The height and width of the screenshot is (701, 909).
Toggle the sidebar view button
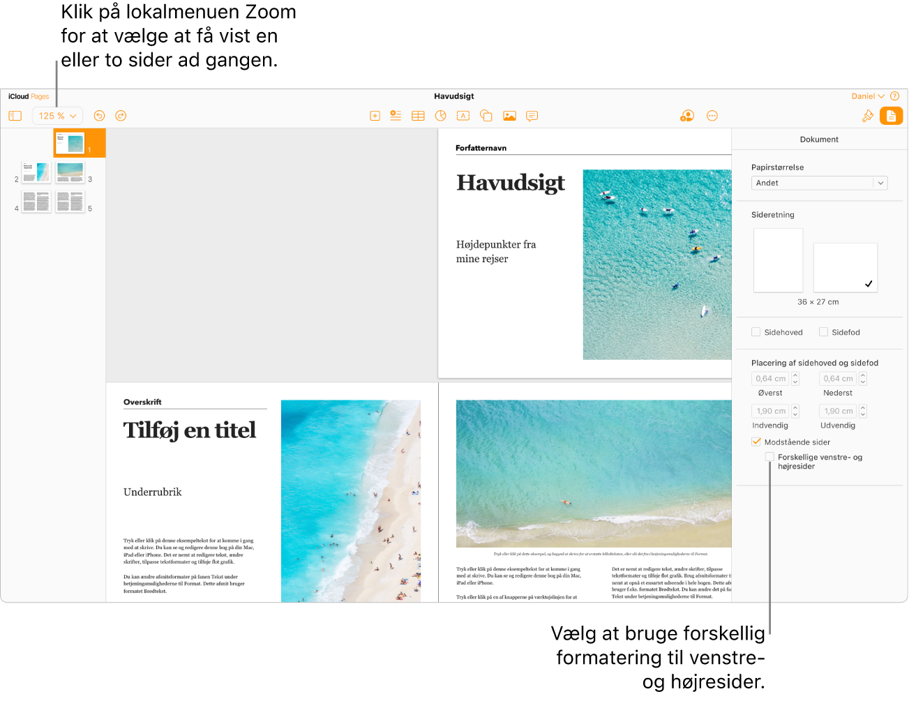point(15,116)
